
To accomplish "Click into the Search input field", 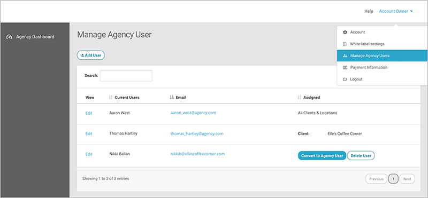I will [x=126, y=76].
